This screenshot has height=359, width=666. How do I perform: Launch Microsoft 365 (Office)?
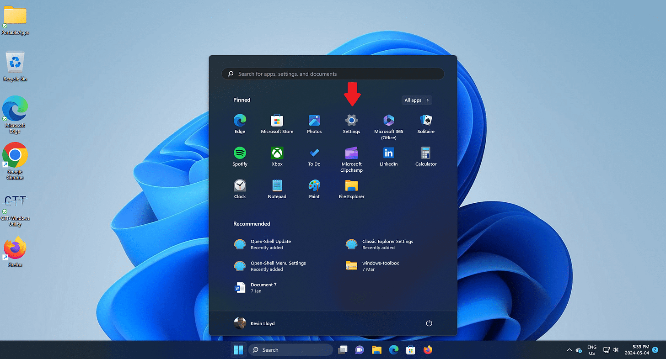(389, 127)
